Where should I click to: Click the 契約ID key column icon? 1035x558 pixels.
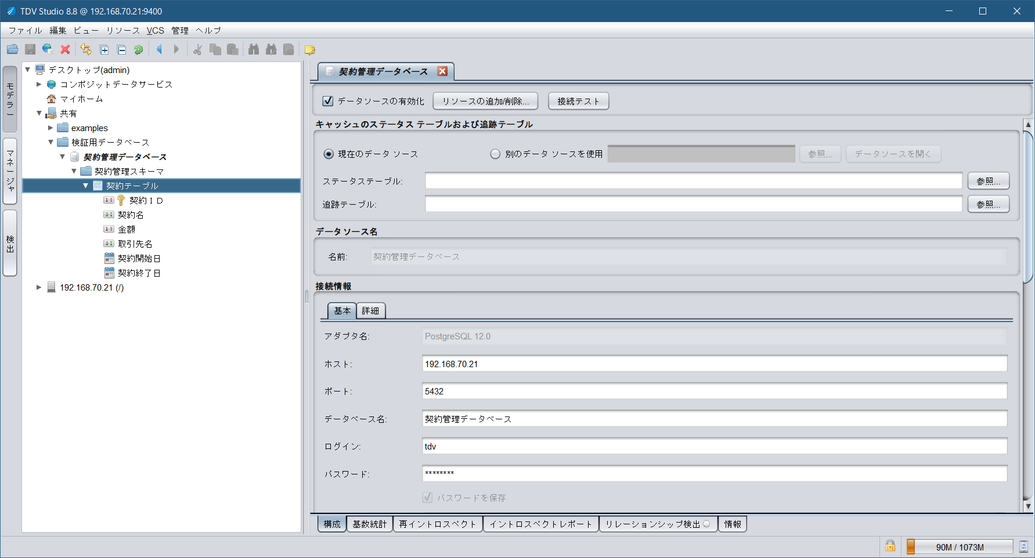click(121, 200)
